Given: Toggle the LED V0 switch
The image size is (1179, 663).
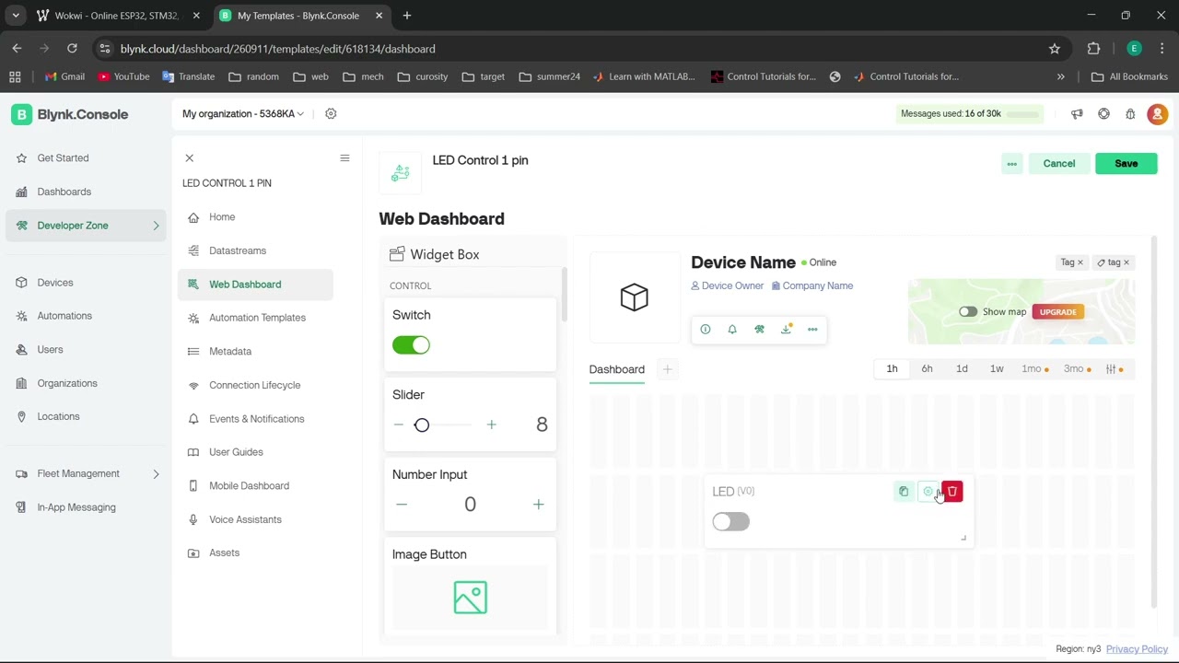Looking at the screenshot, I should tap(731, 522).
